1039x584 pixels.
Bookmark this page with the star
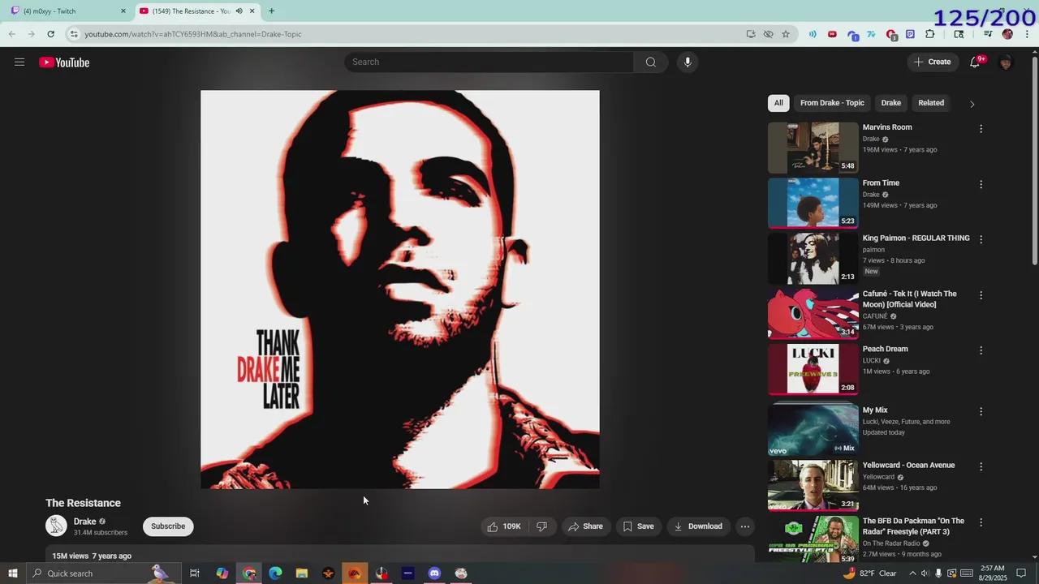[x=786, y=34]
